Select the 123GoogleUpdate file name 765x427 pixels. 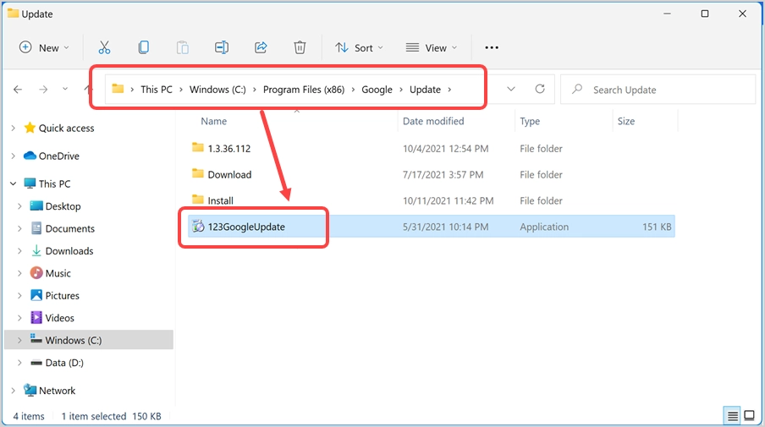tap(246, 226)
